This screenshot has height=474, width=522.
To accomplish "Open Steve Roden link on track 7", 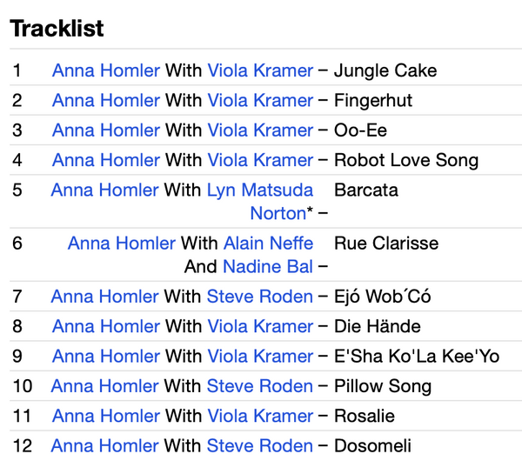I will pyautogui.click(x=259, y=297).
